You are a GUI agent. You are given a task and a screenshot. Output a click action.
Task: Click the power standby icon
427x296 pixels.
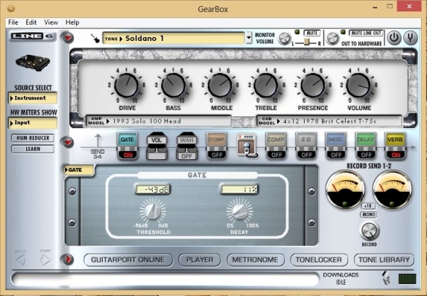pos(394,38)
